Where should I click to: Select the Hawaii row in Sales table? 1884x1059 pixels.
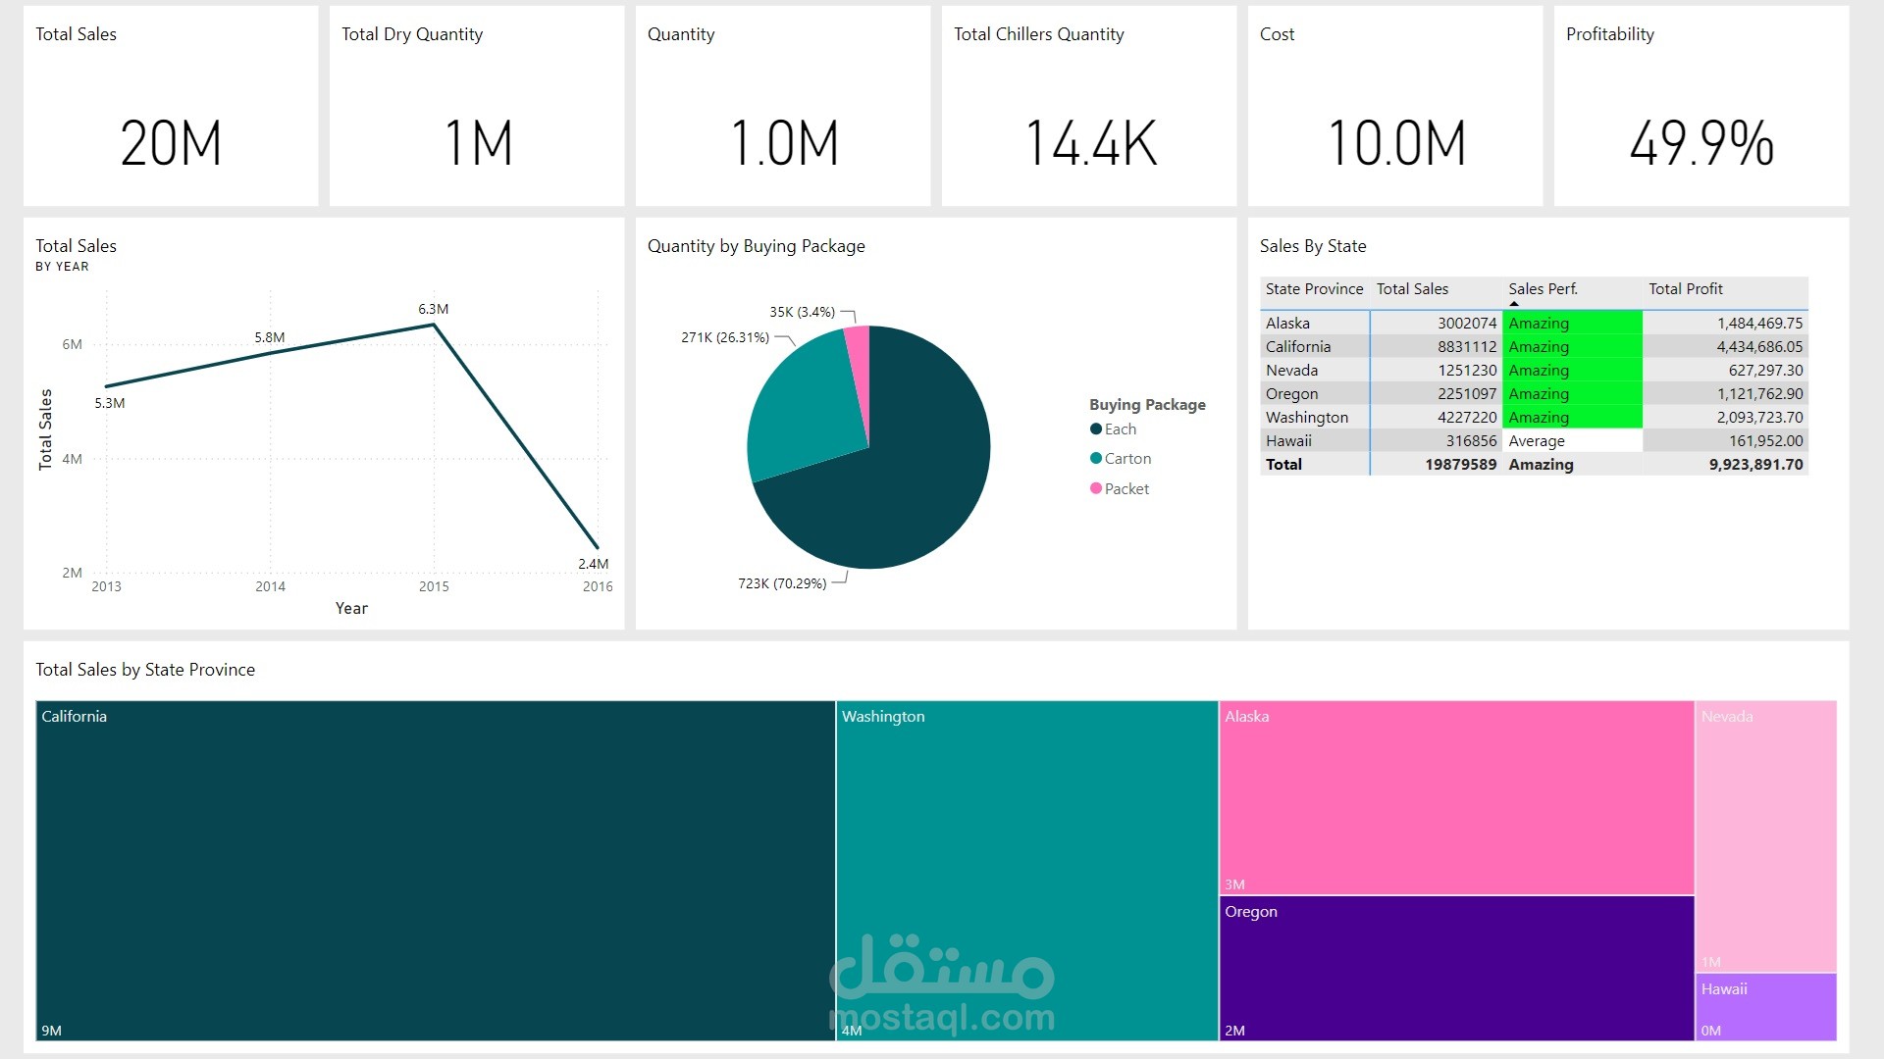click(1288, 440)
